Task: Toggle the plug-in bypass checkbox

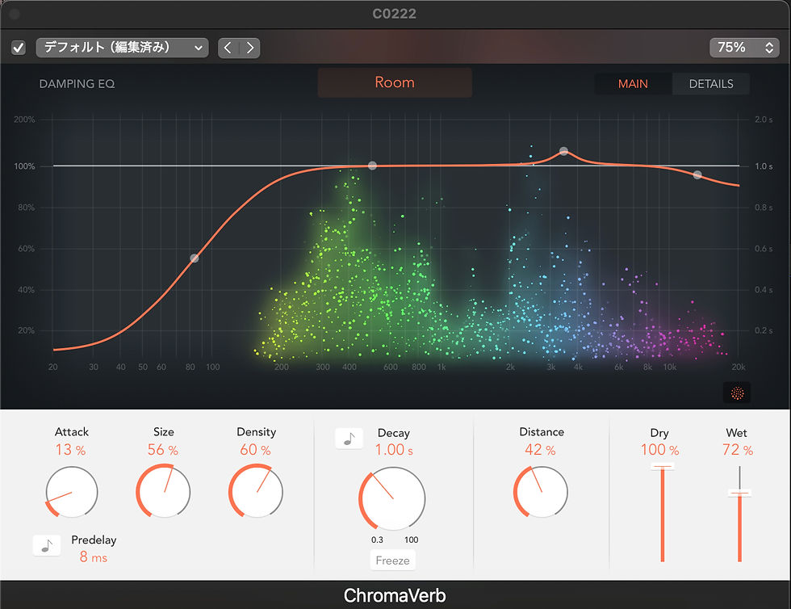Action: coord(19,48)
